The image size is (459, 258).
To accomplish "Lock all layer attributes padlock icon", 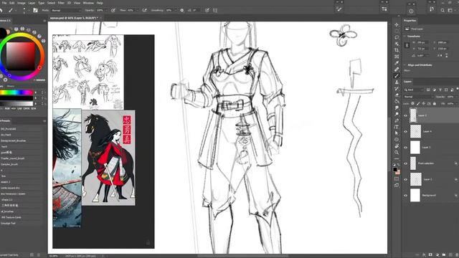I will [x=435, y=103].
